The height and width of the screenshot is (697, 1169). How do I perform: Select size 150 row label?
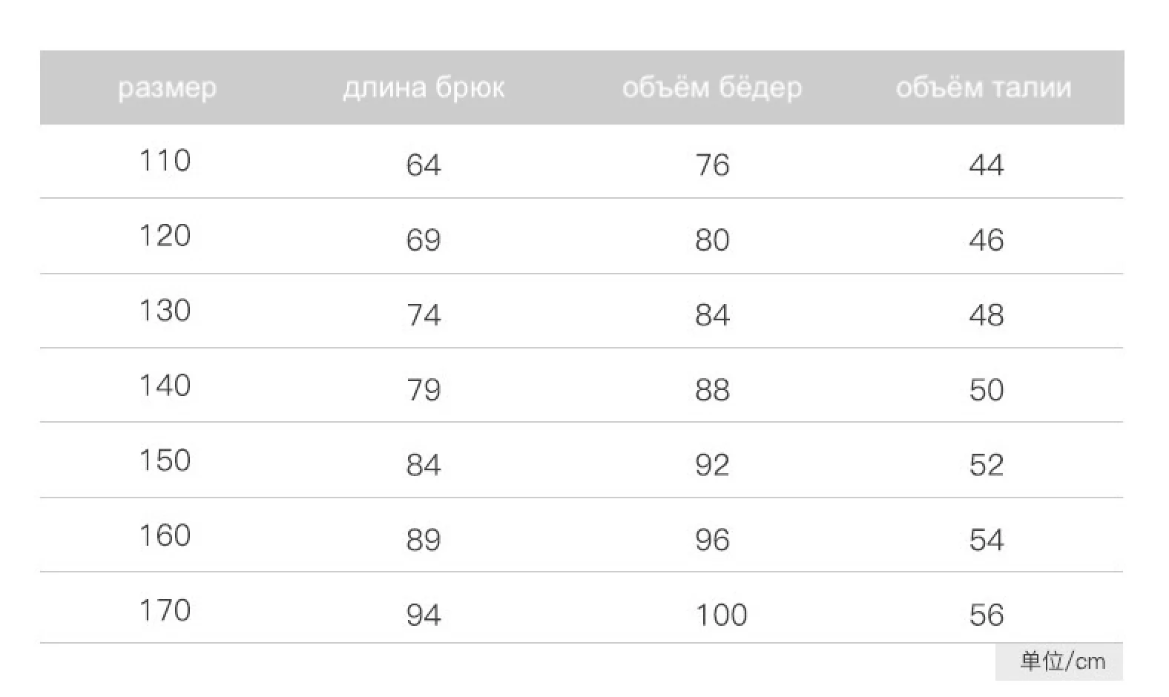(x=165, y=460)
